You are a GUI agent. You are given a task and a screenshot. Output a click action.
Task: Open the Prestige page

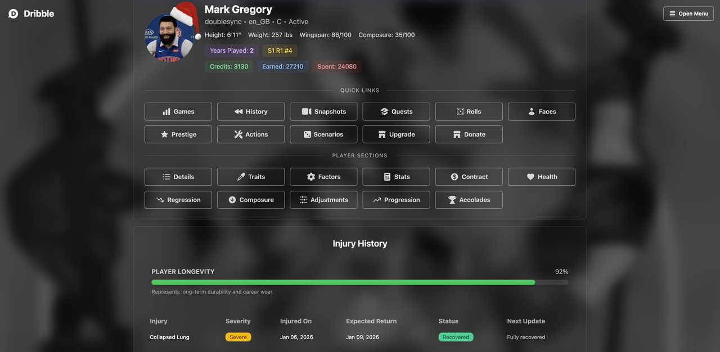[178, 135]
